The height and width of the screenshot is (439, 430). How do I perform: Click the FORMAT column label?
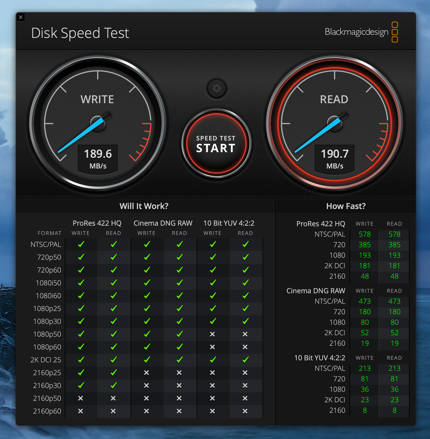[50, 233]
